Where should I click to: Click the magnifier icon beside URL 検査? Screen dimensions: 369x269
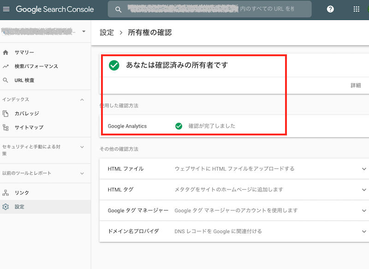coord(6,80)
